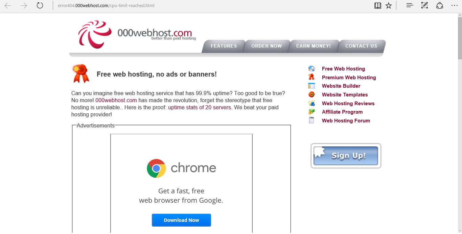The height and width of the screenshot is (234, 462).
Task: Open the CONTACT US navigation tab
Action: tap(361, 46)
